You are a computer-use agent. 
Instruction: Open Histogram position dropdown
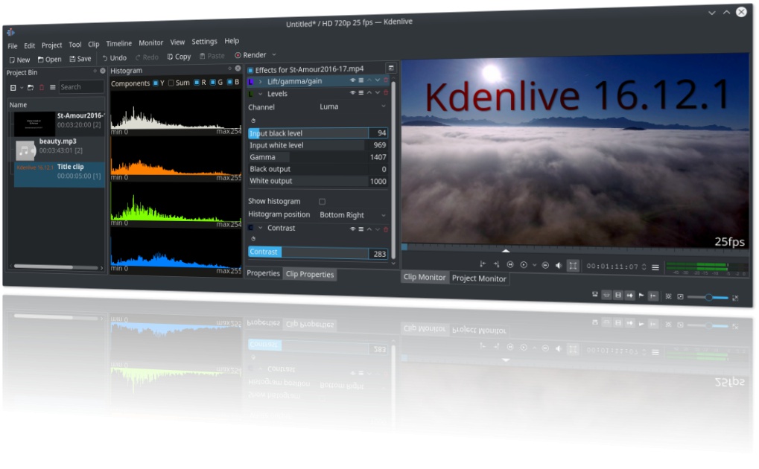(352, 215)
